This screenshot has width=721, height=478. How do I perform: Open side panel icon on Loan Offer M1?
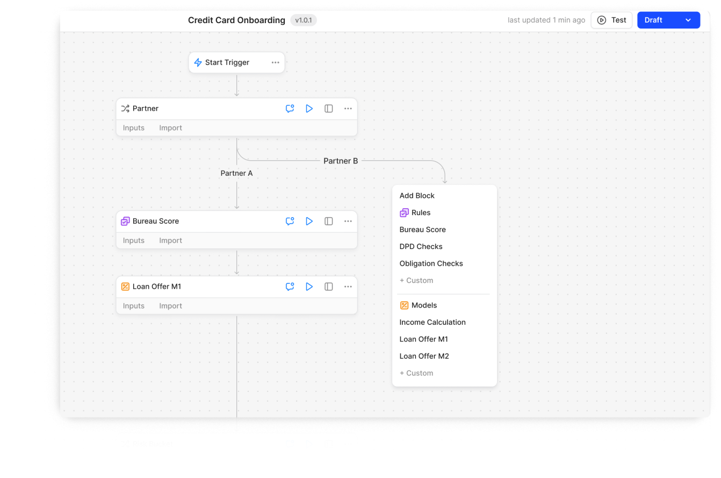coord(329,287)
